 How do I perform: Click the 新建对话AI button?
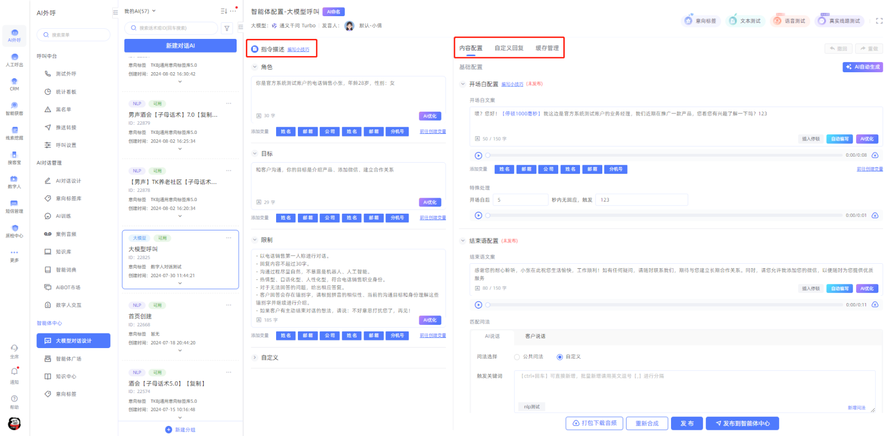[x=181, y=46]
